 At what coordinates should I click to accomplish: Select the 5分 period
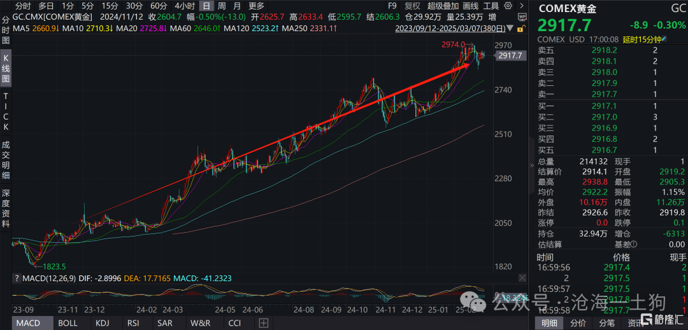tap(87, 6)
